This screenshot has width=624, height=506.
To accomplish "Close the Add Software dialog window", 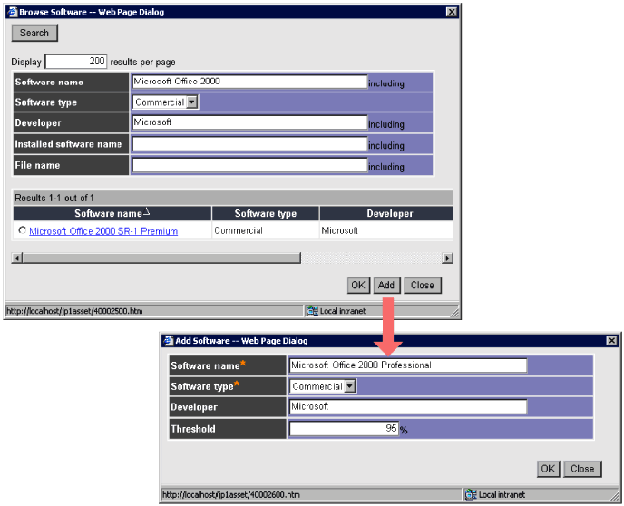I will [x=611, y=341].
